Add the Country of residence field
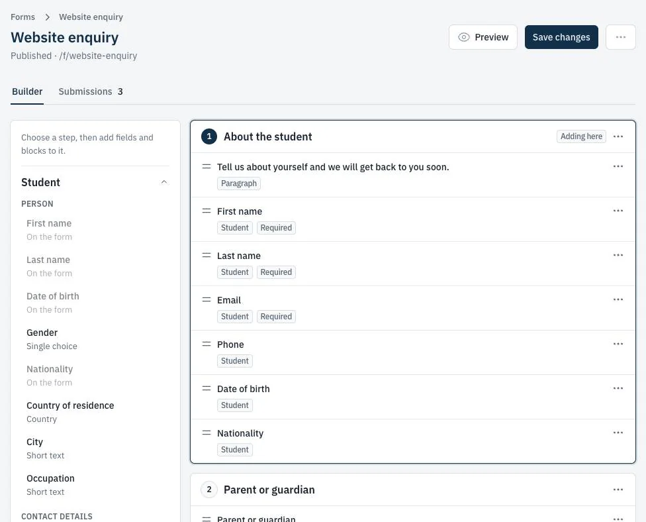The width and height of the screenshot is (646, 522). point(95,412)
